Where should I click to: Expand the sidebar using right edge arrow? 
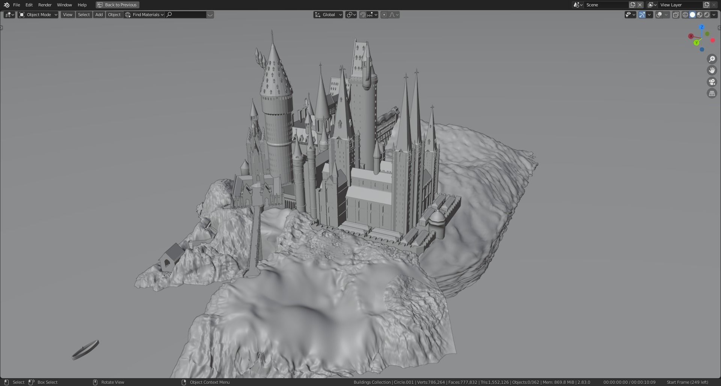pos(719,27)
